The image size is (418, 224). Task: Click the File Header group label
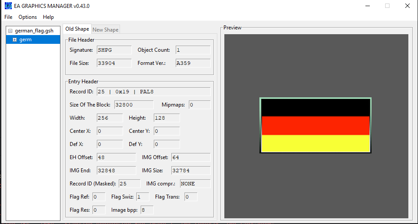point(81,40)
